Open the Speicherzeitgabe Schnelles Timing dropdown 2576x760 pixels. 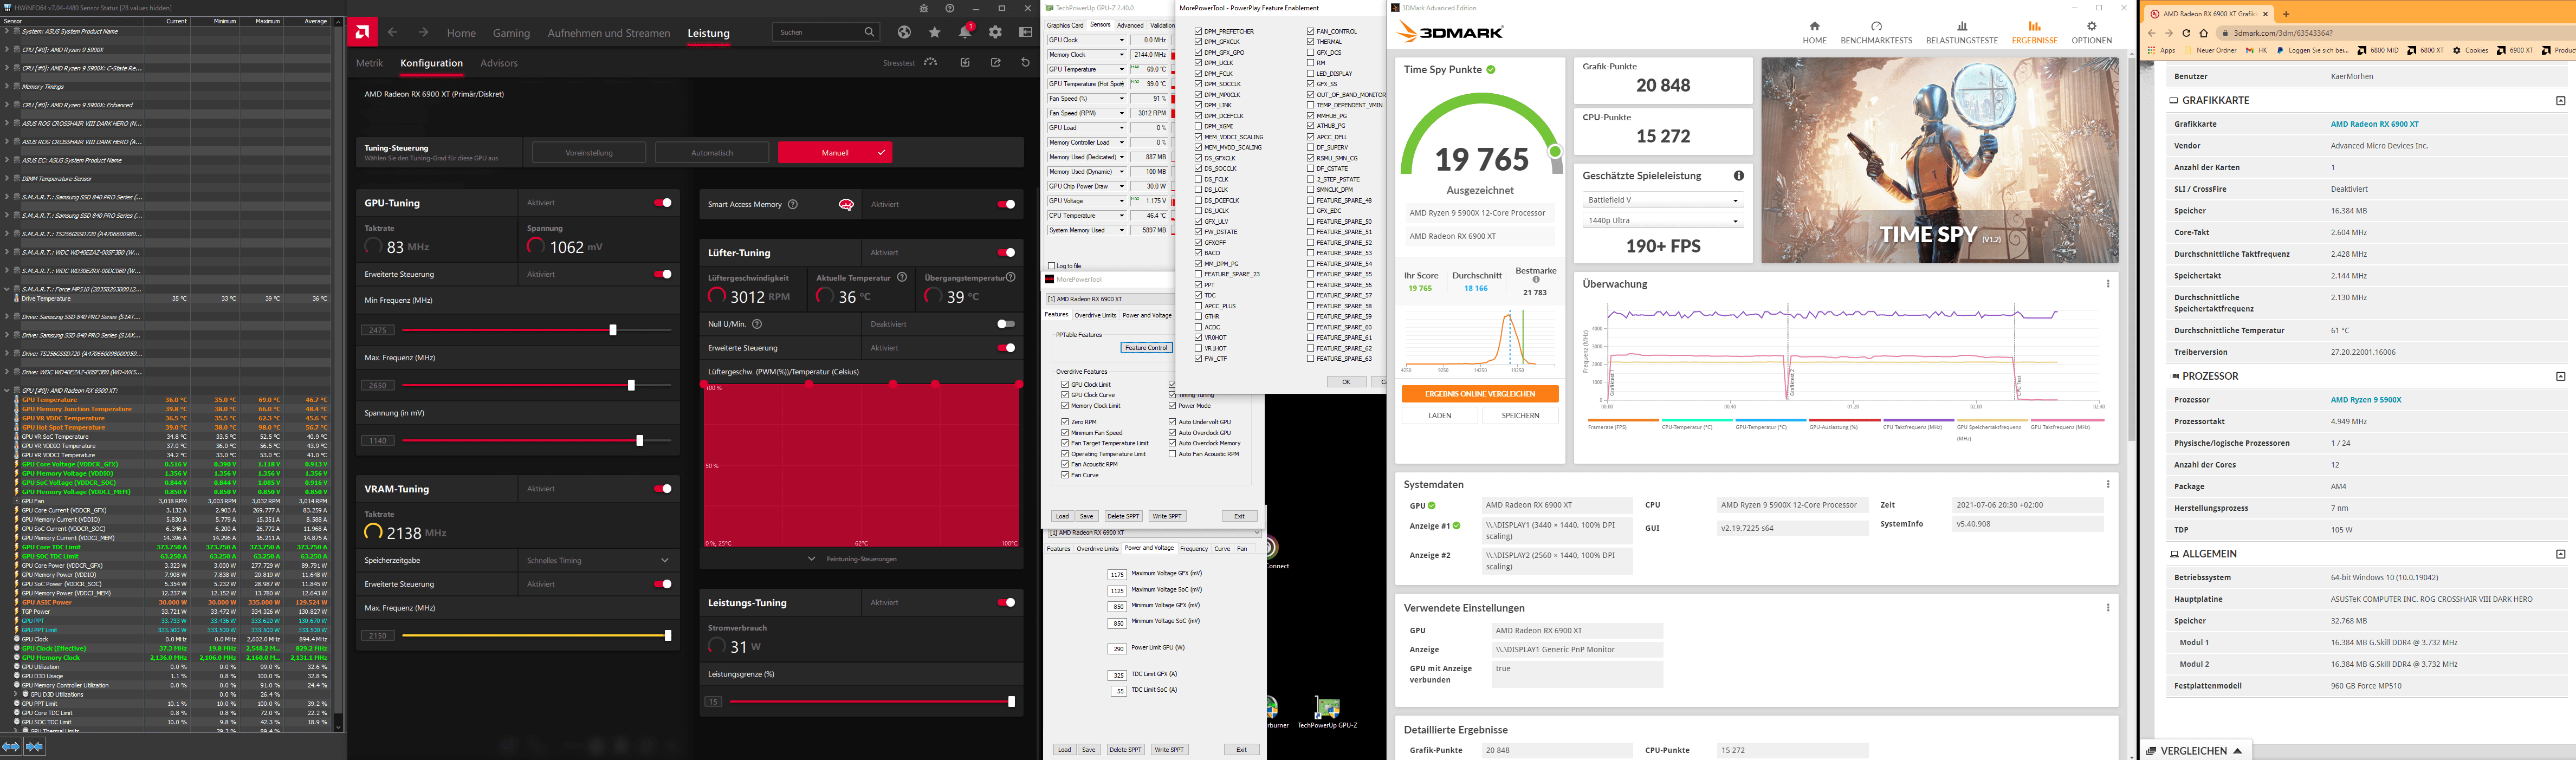point(598,560)
